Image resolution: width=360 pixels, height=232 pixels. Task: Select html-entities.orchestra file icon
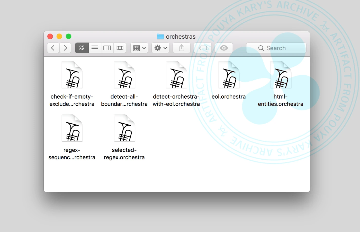[x=281, y=75]
